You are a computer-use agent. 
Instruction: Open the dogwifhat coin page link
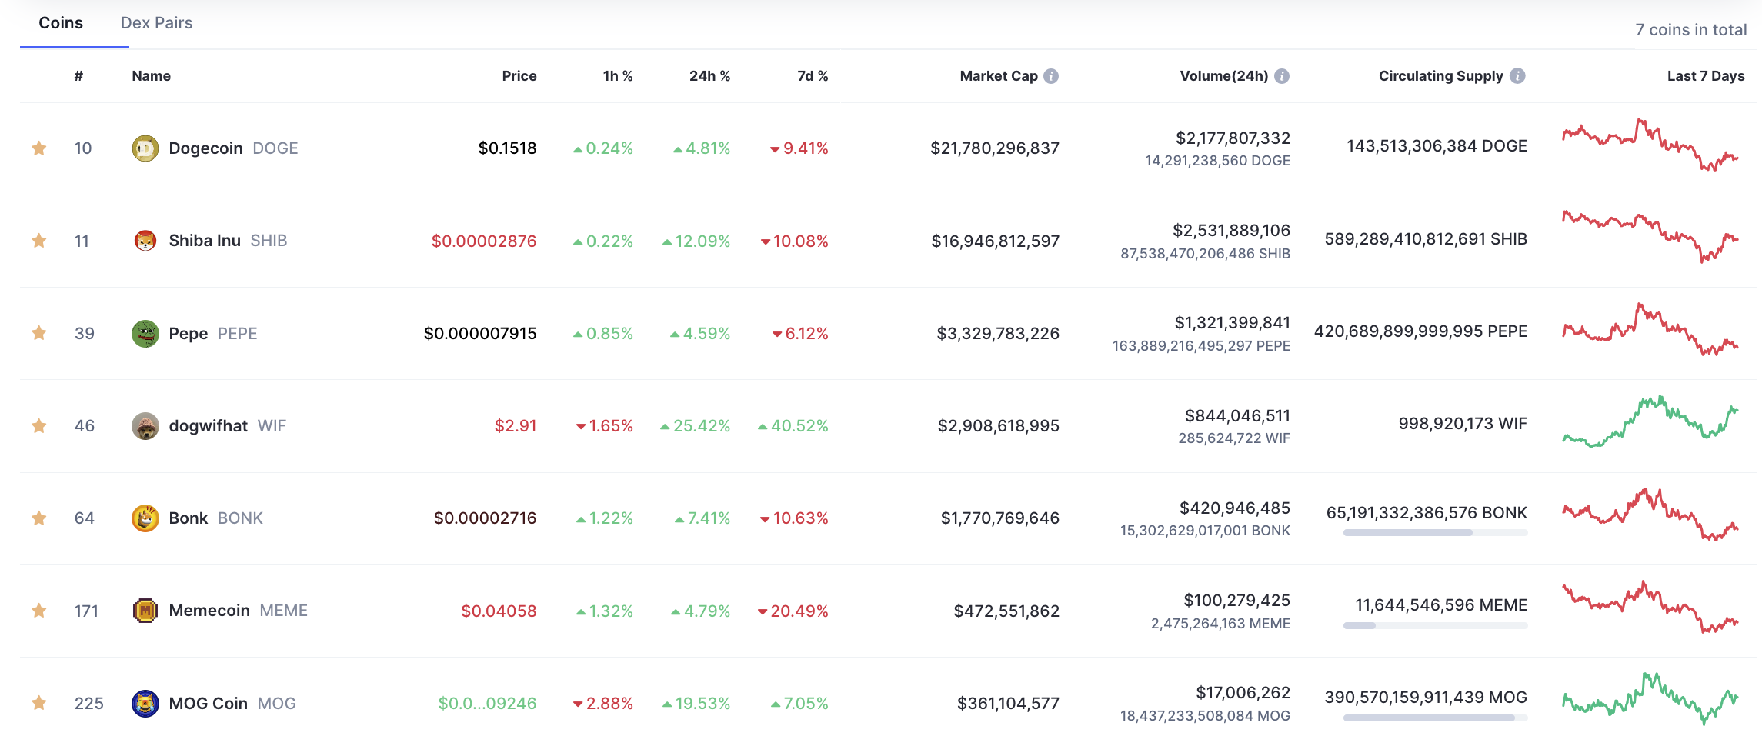[228, 426]
